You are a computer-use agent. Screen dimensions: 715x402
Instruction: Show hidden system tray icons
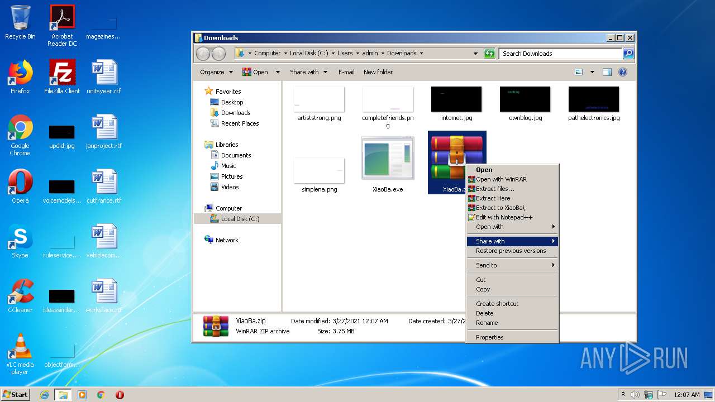point(623,395)
